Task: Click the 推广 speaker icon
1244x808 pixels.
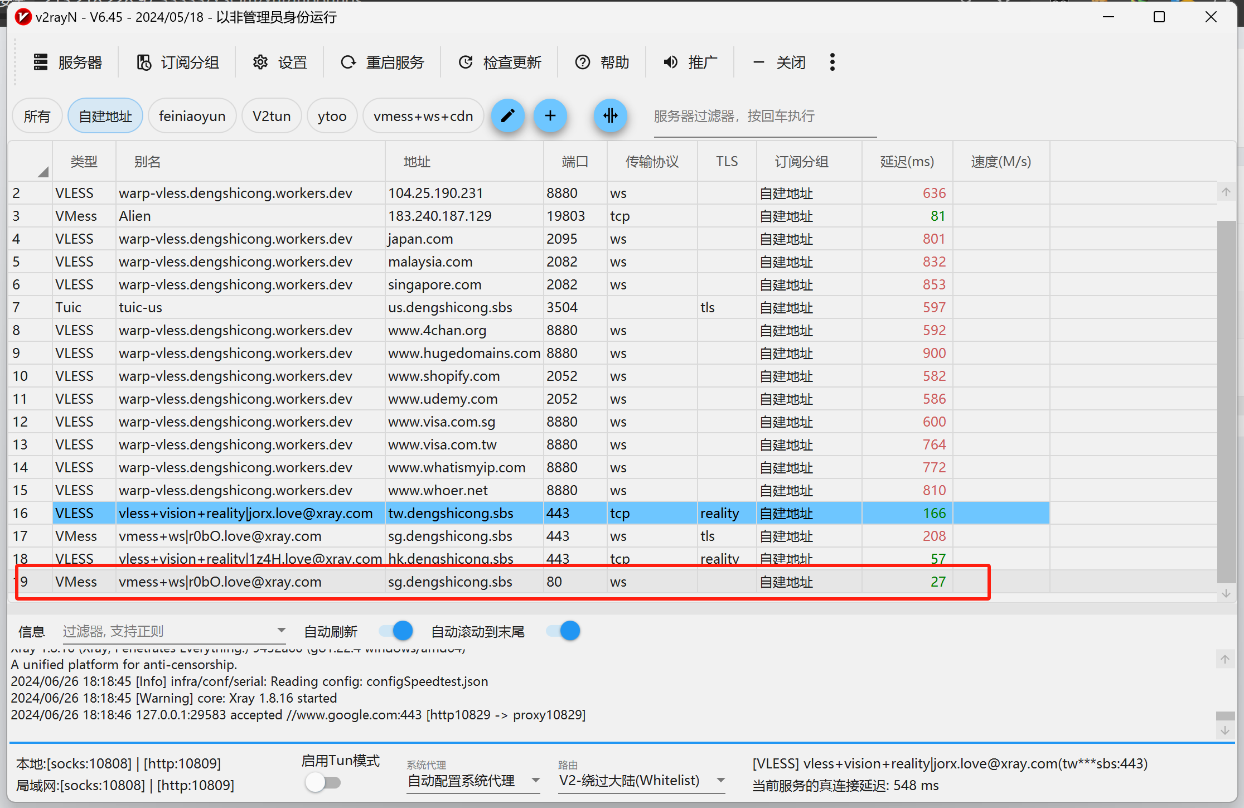Action: (671, 62)
